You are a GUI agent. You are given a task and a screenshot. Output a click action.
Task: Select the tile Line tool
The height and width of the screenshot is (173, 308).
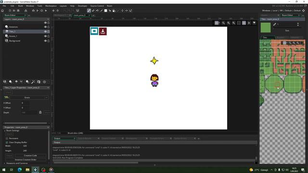[102, 11]
